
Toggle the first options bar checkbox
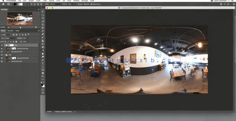(77, 4)
